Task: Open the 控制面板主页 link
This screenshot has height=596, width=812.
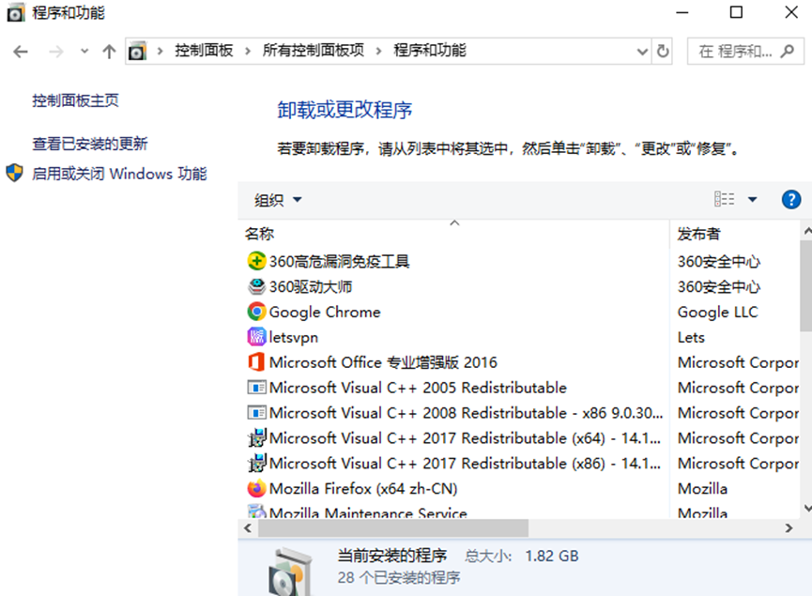Action: [x=76, y=99]
